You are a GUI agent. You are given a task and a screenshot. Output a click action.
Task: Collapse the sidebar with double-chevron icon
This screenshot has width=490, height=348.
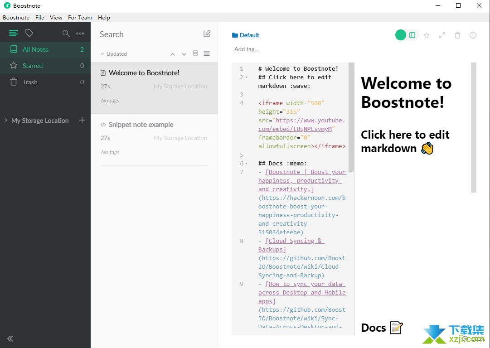pos(10,338)
